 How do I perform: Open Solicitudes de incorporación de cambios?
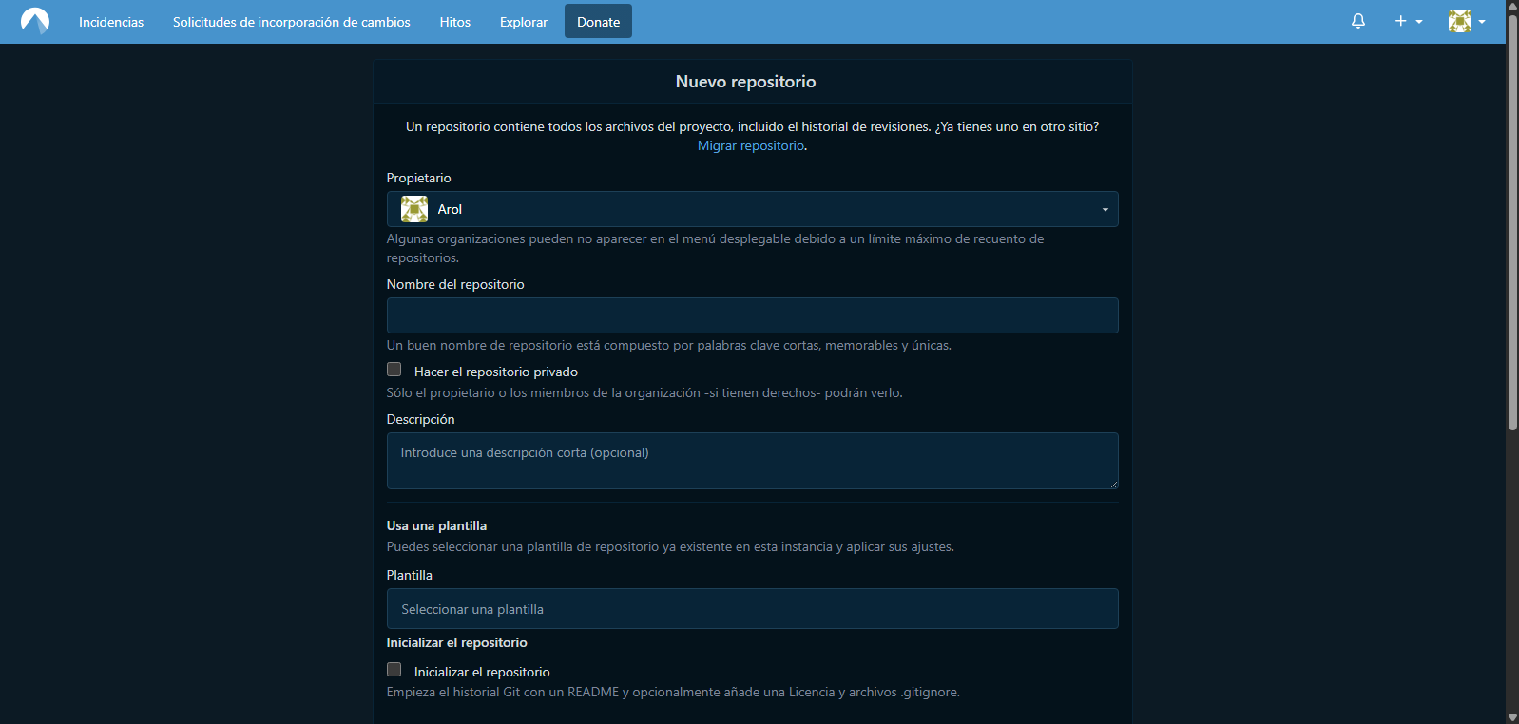pyautogui.click(x=292, y=22)
